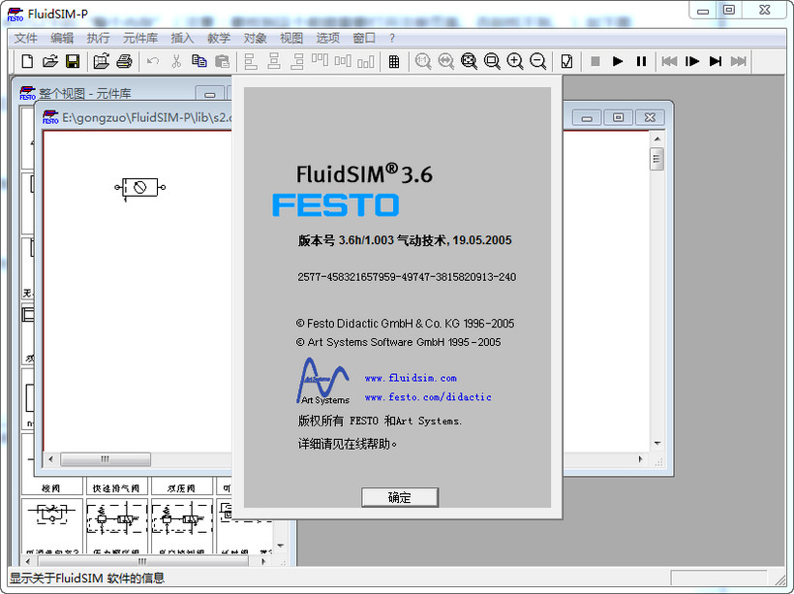Click the up arrow of s2 window scrollbar

click(657, 139)
